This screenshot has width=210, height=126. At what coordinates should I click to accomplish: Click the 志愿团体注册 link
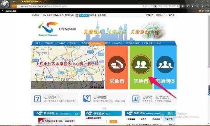pos(68,15)
